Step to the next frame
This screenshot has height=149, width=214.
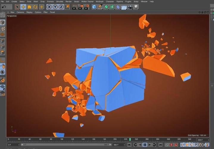click(149, 145)
